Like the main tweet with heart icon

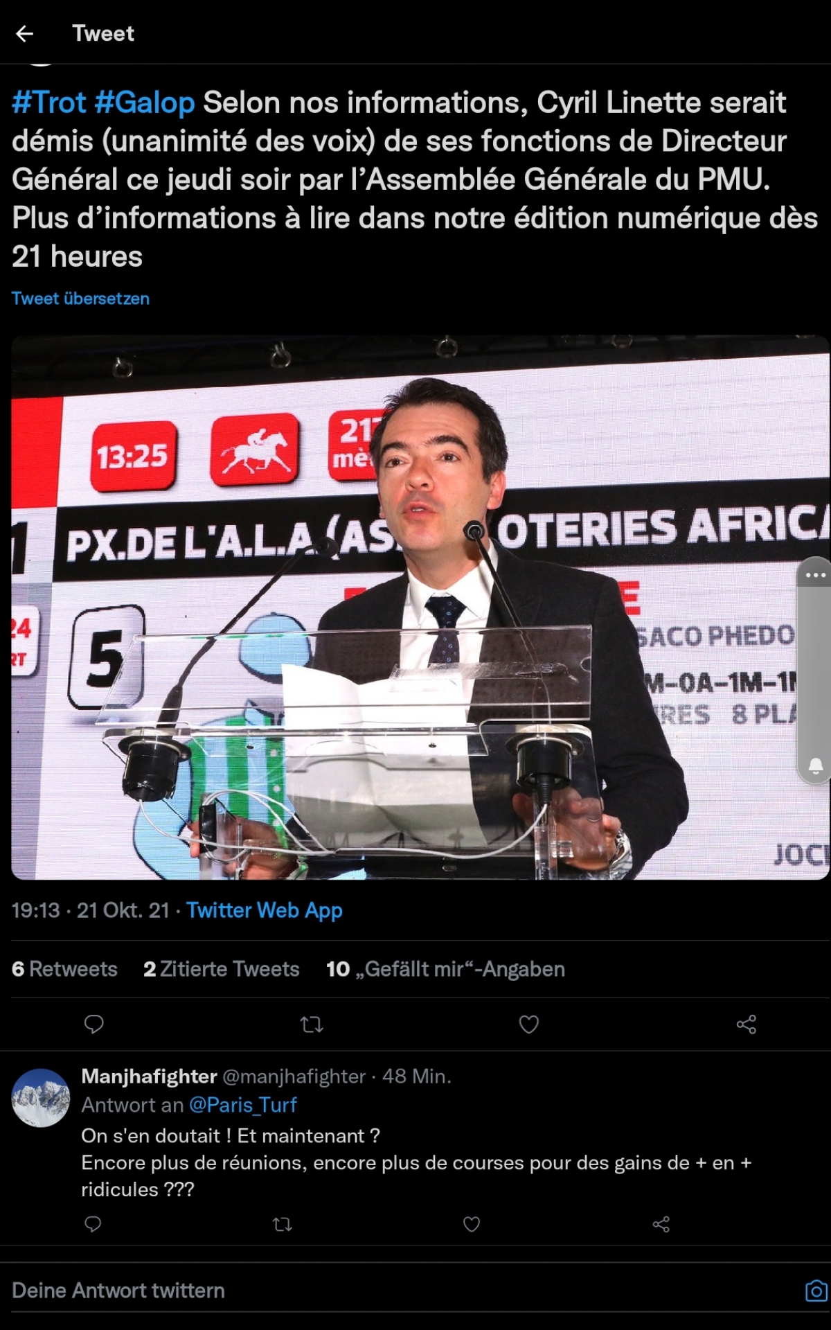tap(529, 1024)
